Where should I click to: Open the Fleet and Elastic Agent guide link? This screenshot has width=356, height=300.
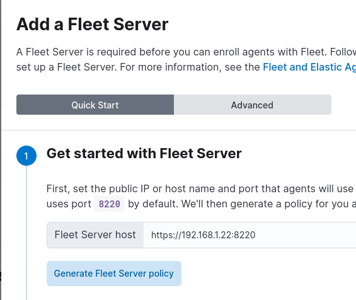click(309, 67)
